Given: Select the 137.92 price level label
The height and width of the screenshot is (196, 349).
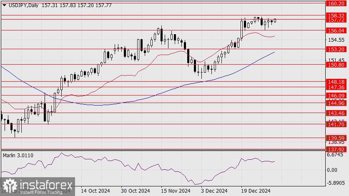Looking at the screenshot, I should pos(336,149).
